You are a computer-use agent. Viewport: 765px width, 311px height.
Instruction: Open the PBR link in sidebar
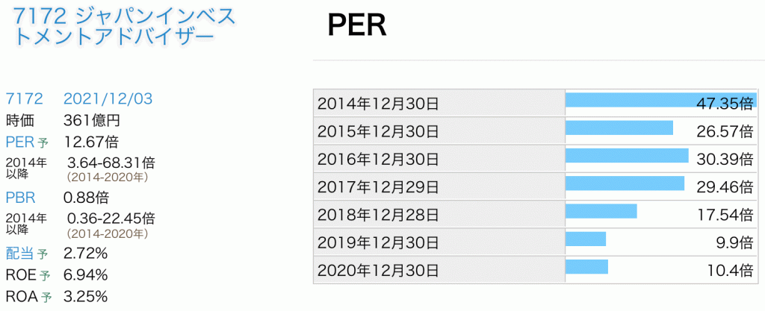(x=20, y=198)
